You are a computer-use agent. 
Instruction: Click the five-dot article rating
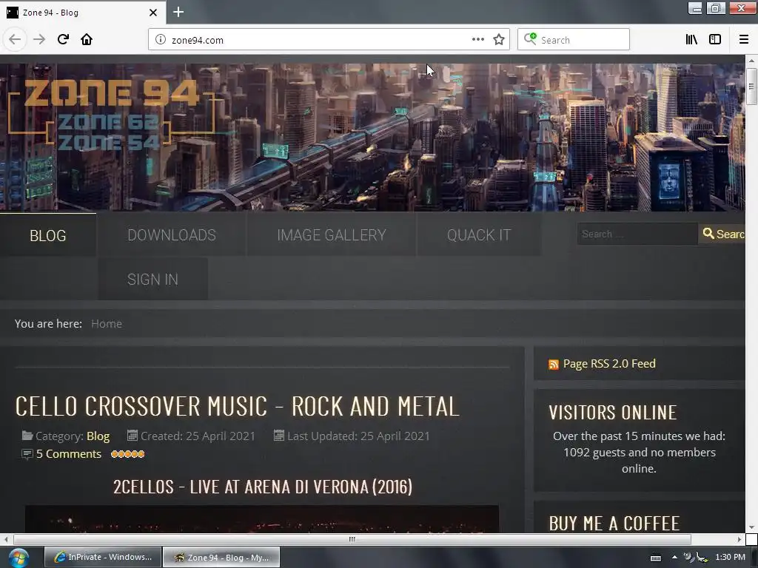pyautogui.click(x=127, y=454)
